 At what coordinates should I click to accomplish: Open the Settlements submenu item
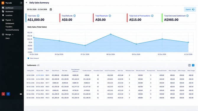10,23
